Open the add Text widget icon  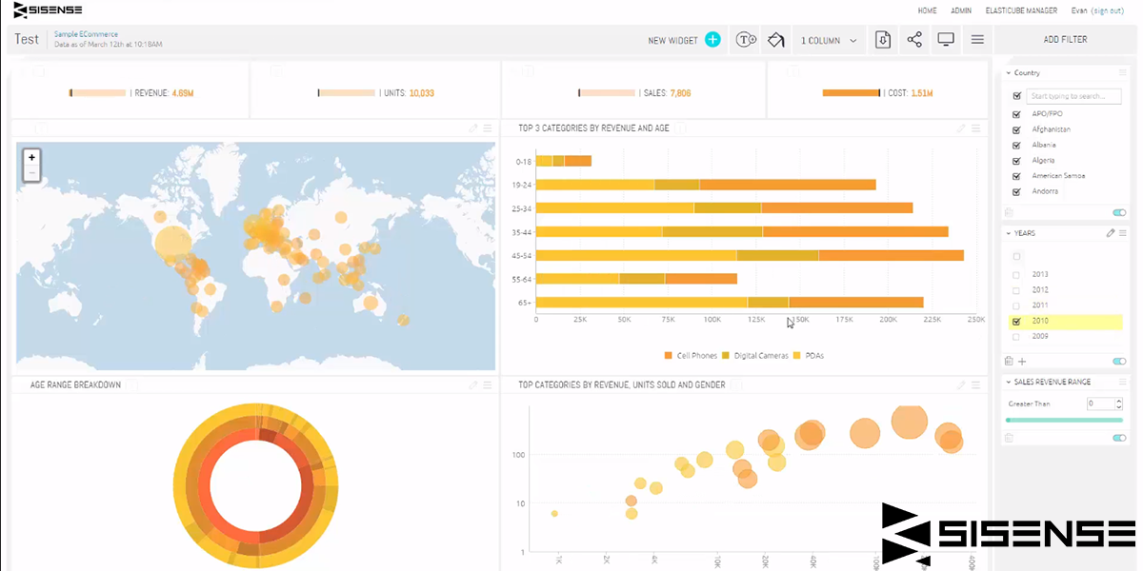coord(746,40)
